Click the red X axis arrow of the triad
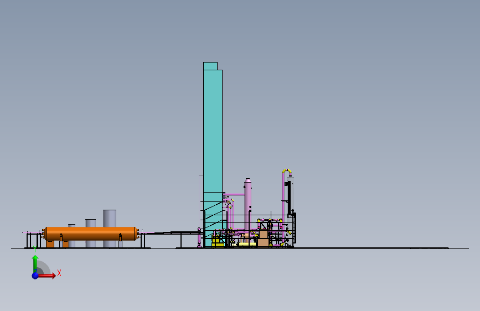This screenshot has width=480, height=311. point(47,276)
